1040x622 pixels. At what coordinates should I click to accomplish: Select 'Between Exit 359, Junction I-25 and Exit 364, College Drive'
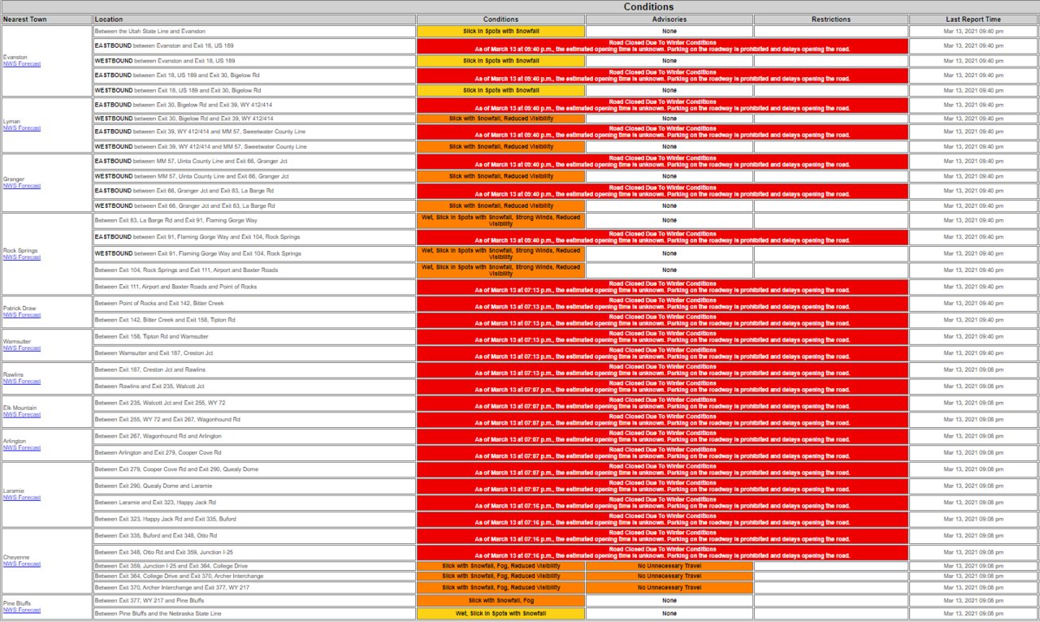(255, 566)
